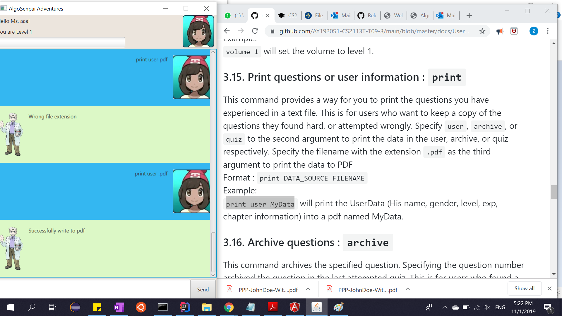Expand options for first PDF download
This screenshot has width=562, height=316.
click(x=308, y=289)
